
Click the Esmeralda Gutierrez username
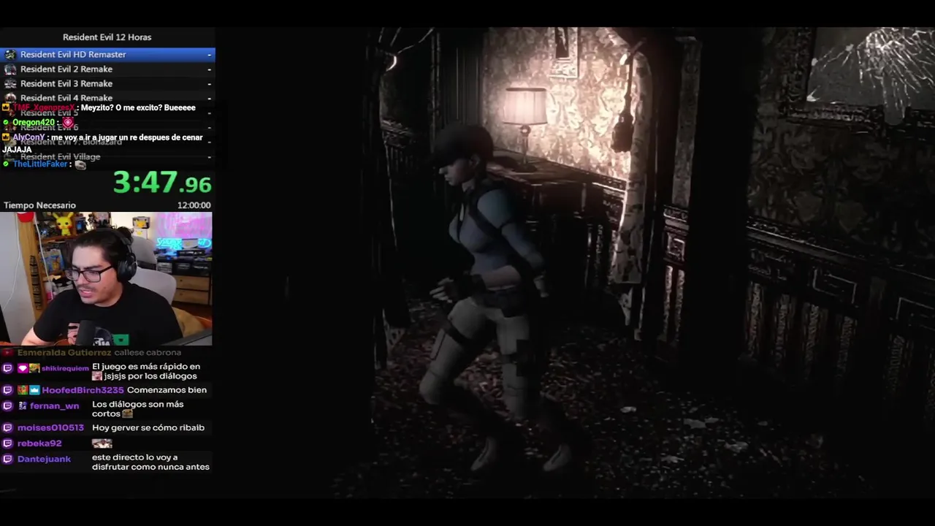pyautogui.click(x=64, y=353)
